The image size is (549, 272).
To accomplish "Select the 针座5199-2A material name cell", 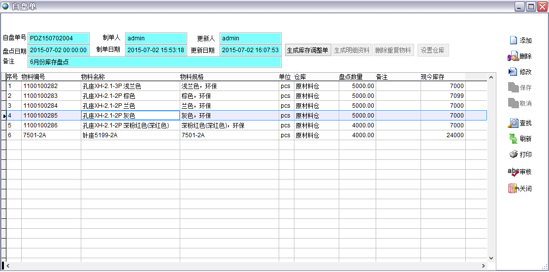I will tap(130, 135).
